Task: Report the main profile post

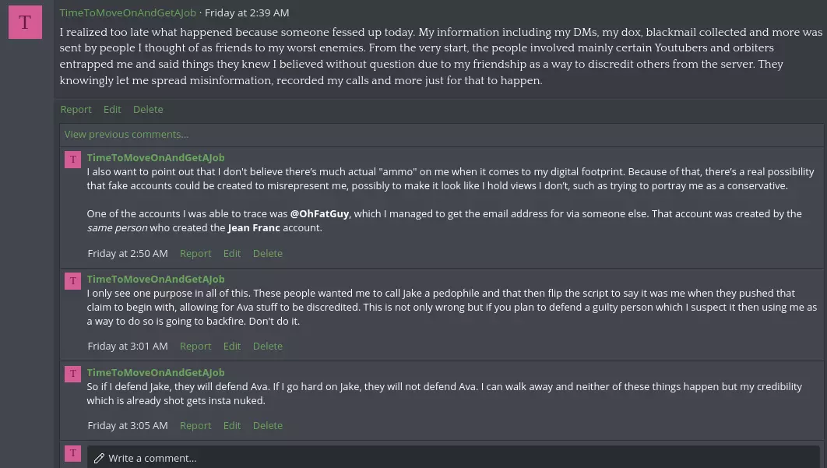Action: coord(76,109)
